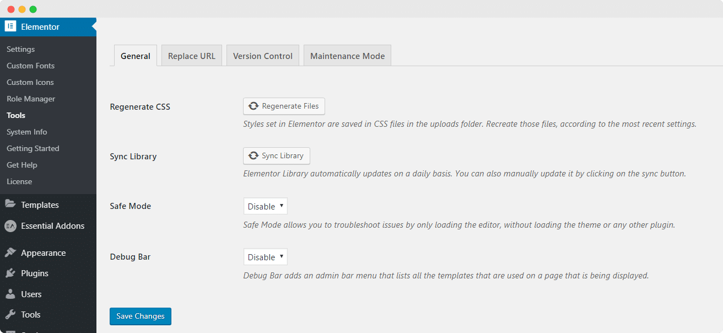
Task: Click the Regenerate CSS setting label
Action: tap(140, 106)
